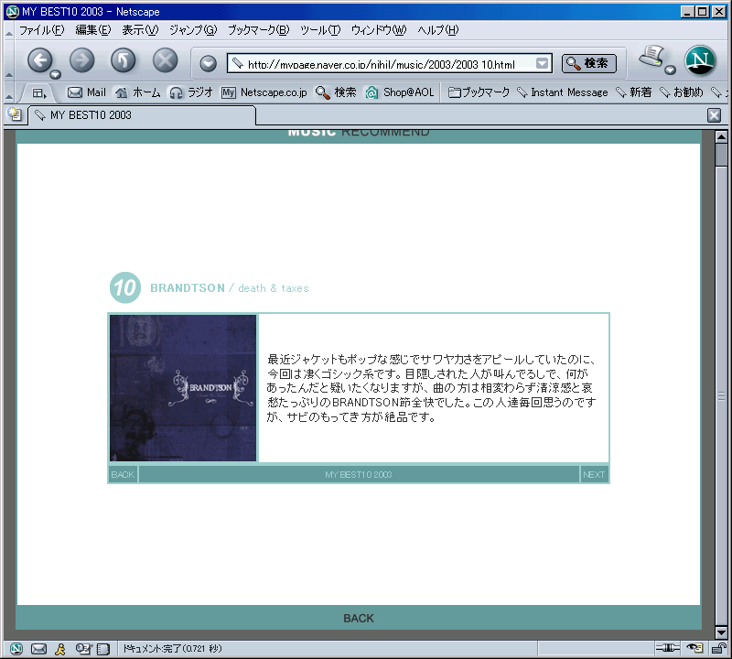732x659 pixels.
Task: Open the 表示(V) menu
Action: [x=140, y=30]
